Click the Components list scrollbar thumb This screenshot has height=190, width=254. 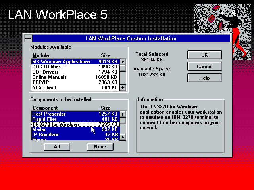(x=123, y=120)
